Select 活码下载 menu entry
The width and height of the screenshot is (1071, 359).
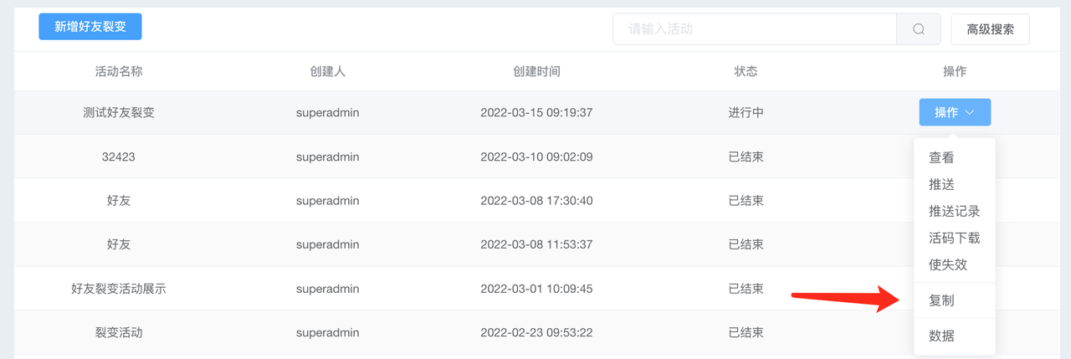coord(955,238)
